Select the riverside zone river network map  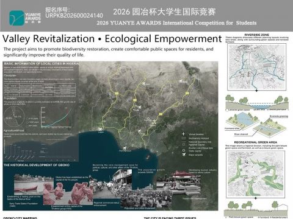256,67
